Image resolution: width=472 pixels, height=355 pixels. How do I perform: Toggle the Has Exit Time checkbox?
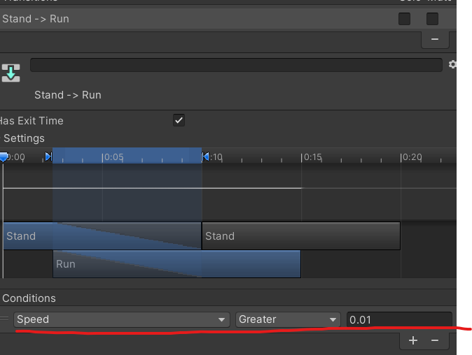tap(179, 120)
